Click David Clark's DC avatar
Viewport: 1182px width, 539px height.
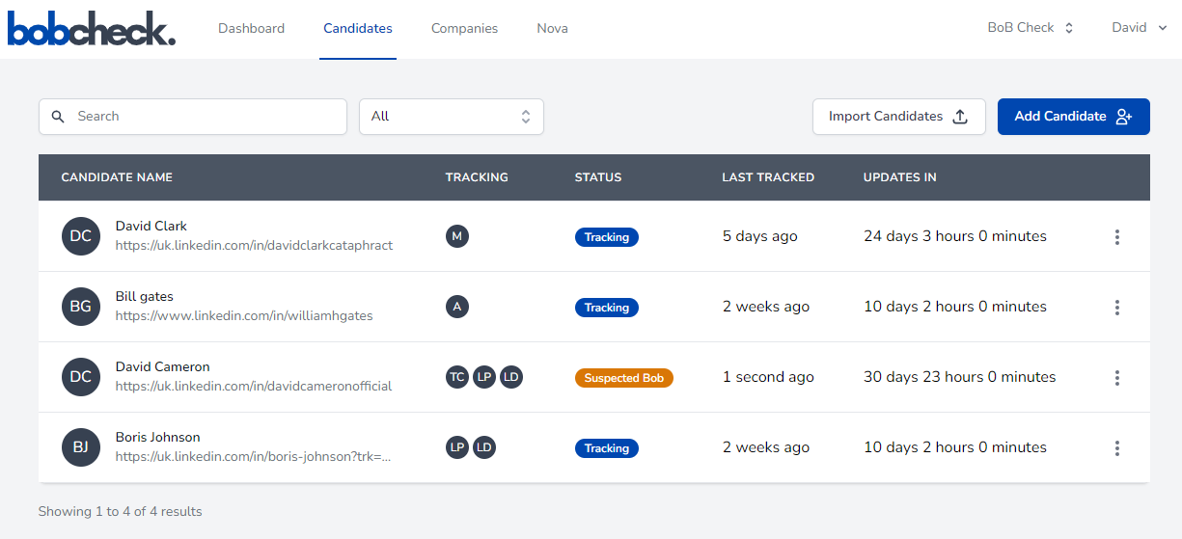click(x=81, y=236)
